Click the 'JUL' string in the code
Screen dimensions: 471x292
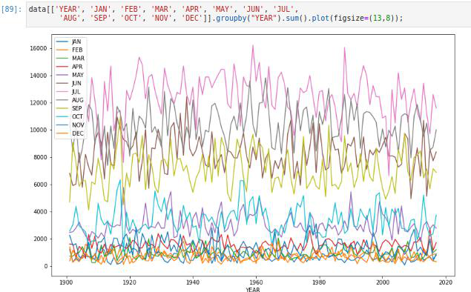[284, 9]
